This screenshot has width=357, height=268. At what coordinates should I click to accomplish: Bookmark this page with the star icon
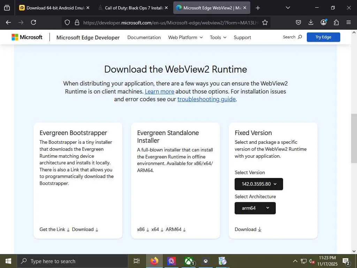pyautogui.click(x=265, y=22)
